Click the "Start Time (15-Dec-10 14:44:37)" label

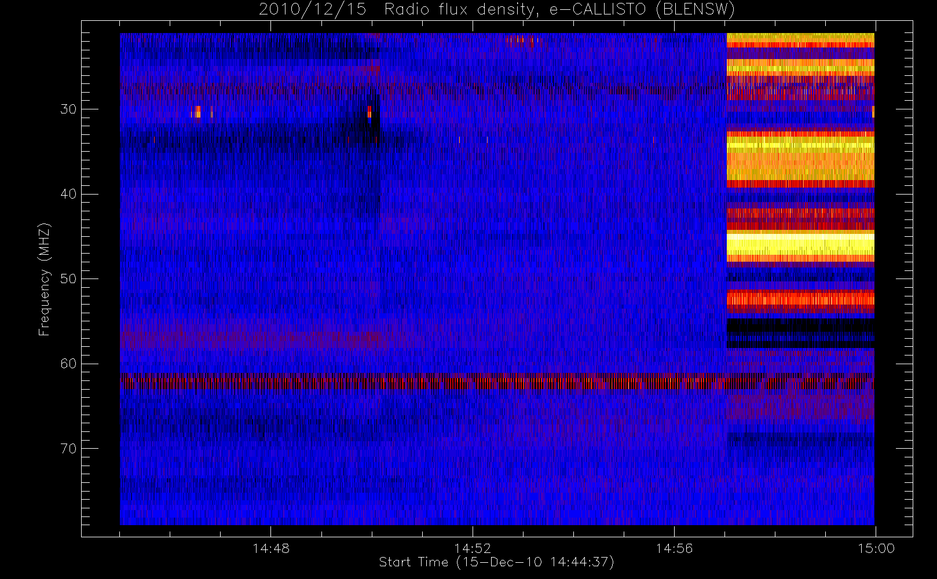[496, 562]
